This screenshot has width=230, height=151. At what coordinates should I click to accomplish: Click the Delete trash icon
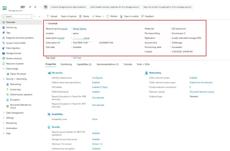(x=80, y=16)
